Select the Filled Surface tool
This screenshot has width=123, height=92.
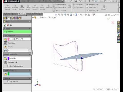[x=42, y=7]
